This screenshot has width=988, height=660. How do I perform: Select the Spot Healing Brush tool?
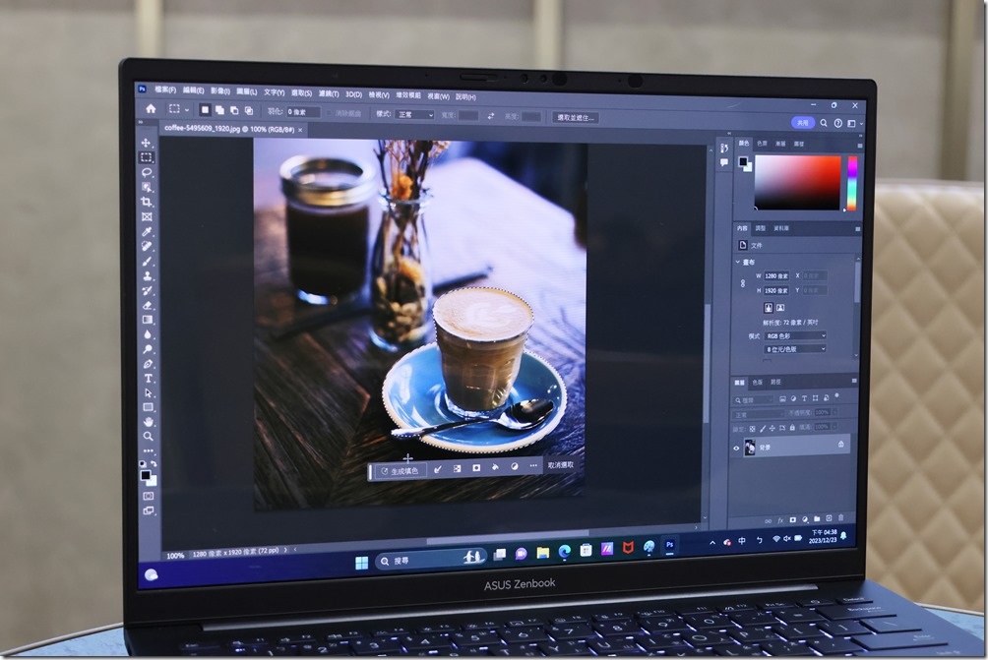point(147,246)
